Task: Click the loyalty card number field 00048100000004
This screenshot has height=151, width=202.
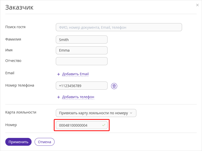Action: coord(82,125)
